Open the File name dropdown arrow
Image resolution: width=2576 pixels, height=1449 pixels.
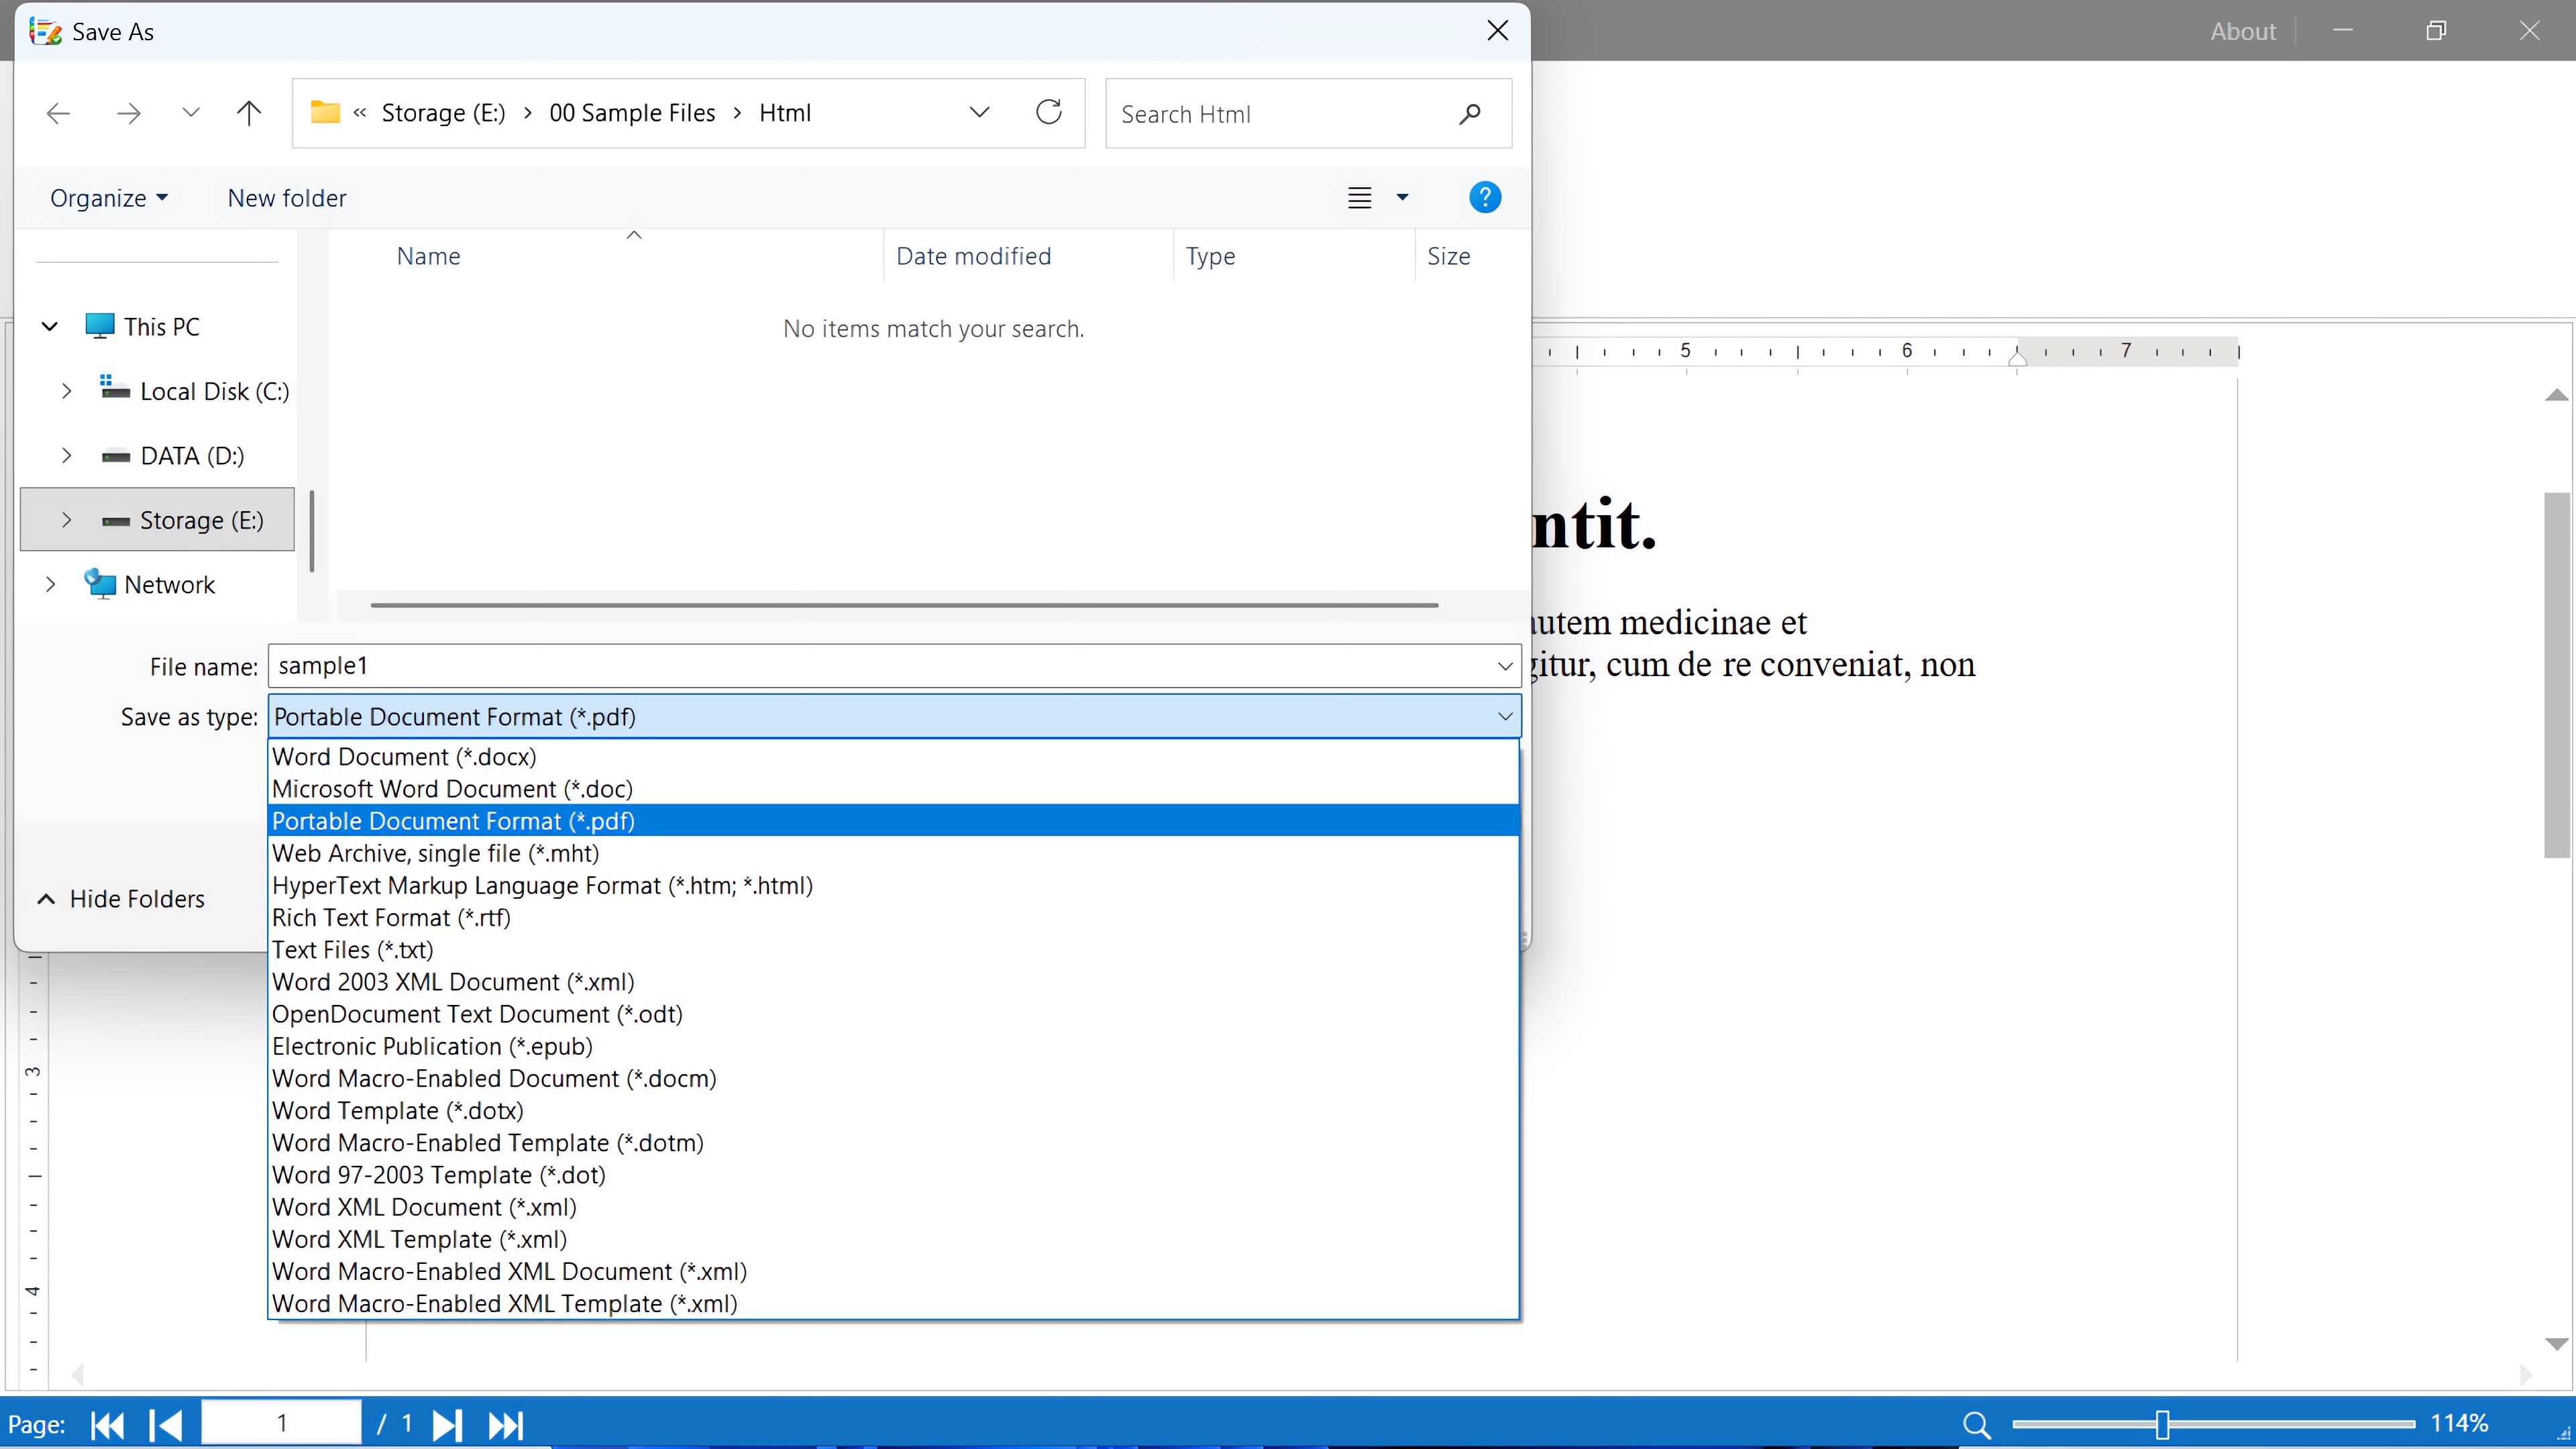pyautogui.click(x=1504, y=666)
